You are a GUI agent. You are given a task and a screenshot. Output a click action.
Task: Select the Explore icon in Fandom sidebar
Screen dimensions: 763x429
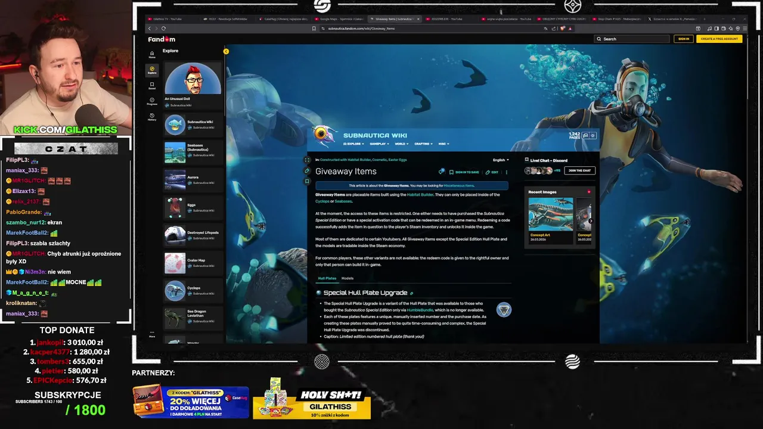point(152,70)
